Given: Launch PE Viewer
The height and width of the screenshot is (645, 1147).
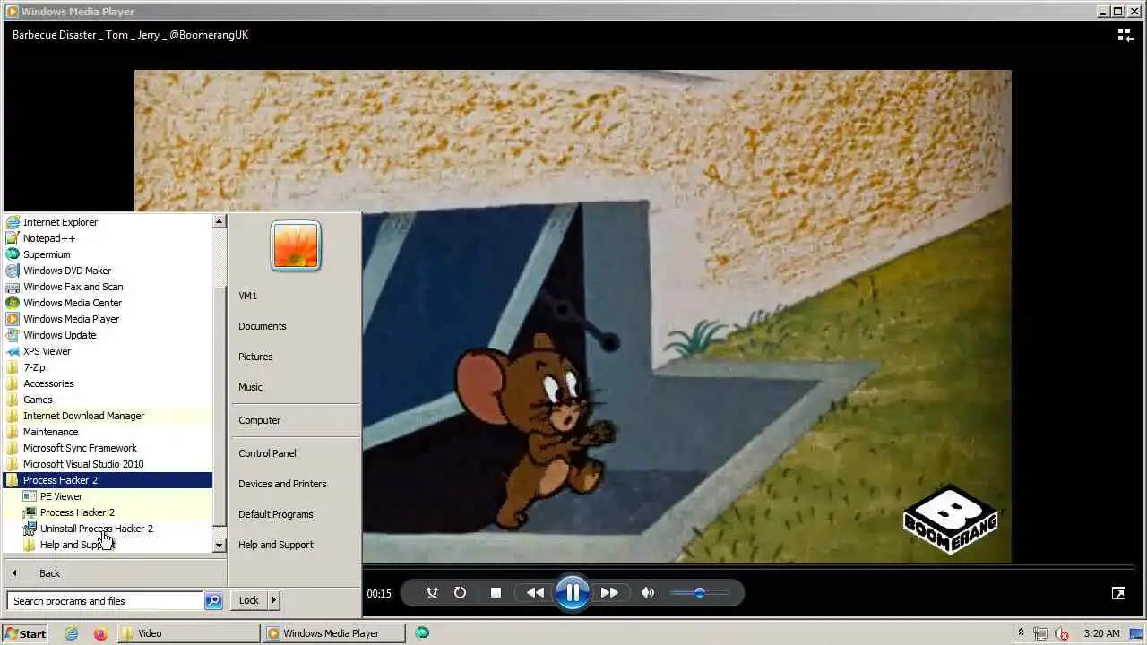Looking at the screenshot, I should [108, 496].
